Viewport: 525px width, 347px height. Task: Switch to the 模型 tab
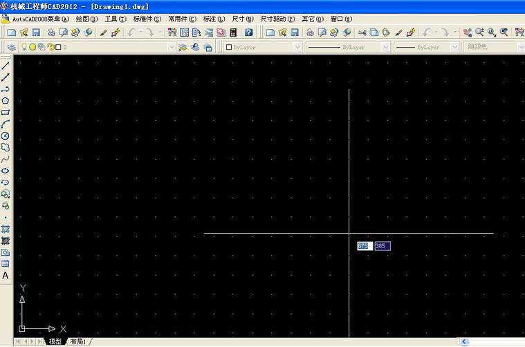(x=55, y=341)
